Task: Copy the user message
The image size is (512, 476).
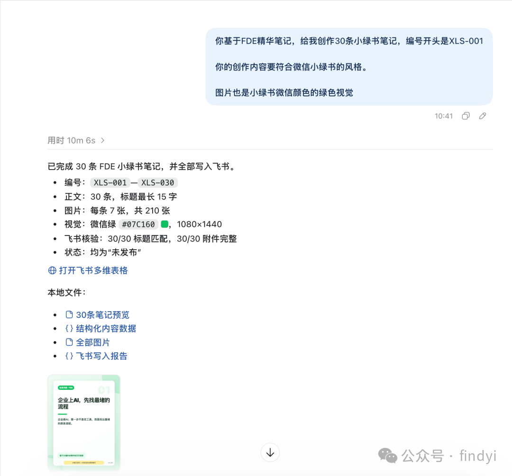Action: pos(466,116)
